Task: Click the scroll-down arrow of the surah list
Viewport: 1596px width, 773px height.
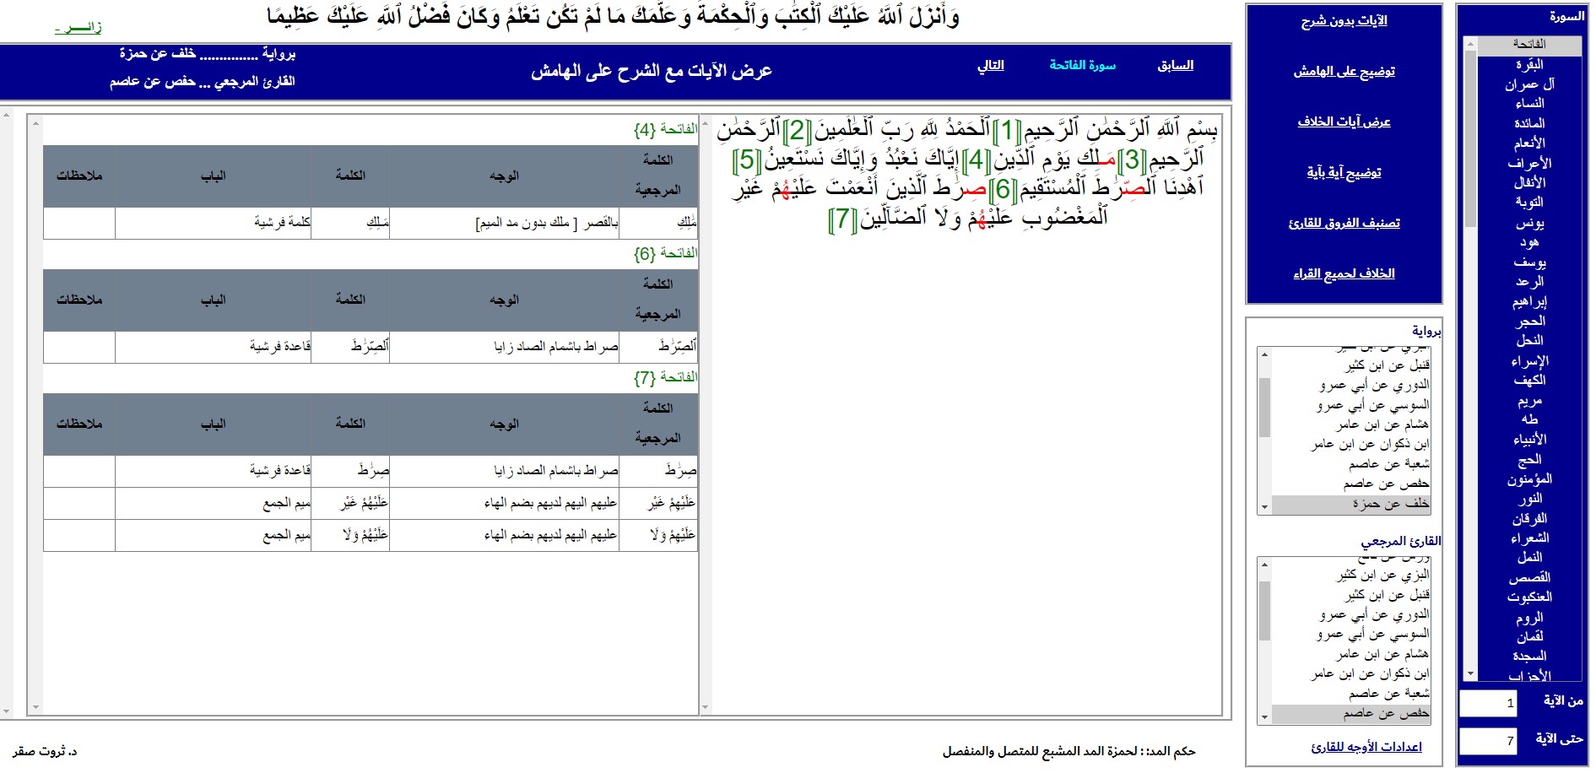Action: (x=1470, y=673)
